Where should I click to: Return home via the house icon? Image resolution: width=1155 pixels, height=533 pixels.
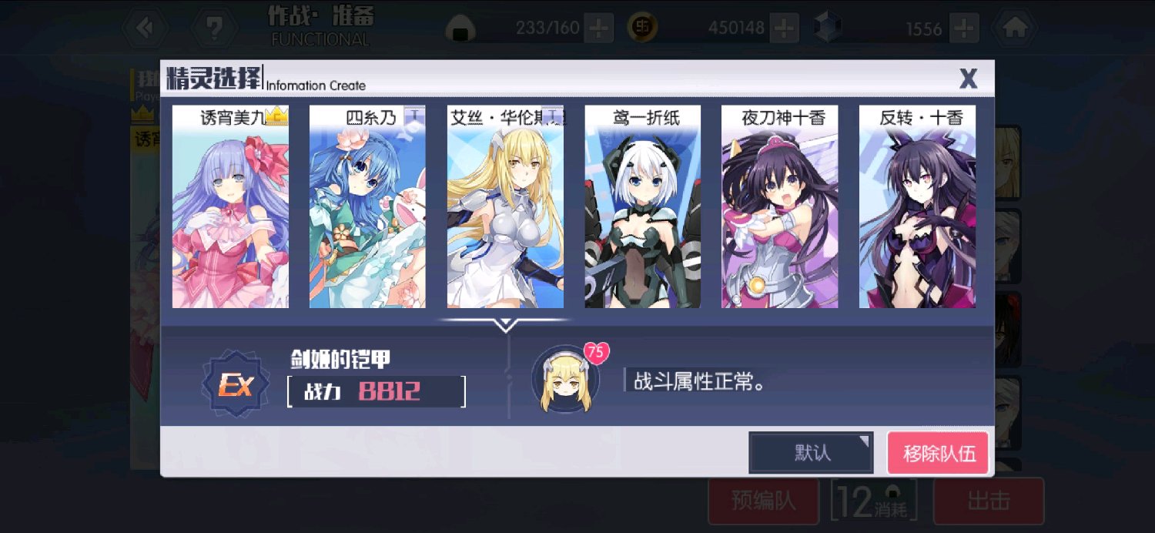[x=1014, y=28]
